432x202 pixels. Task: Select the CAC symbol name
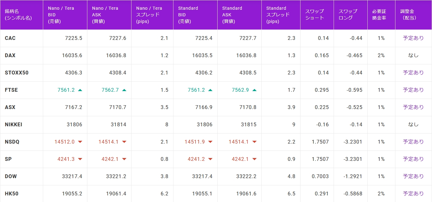click(x=10, y=38)
